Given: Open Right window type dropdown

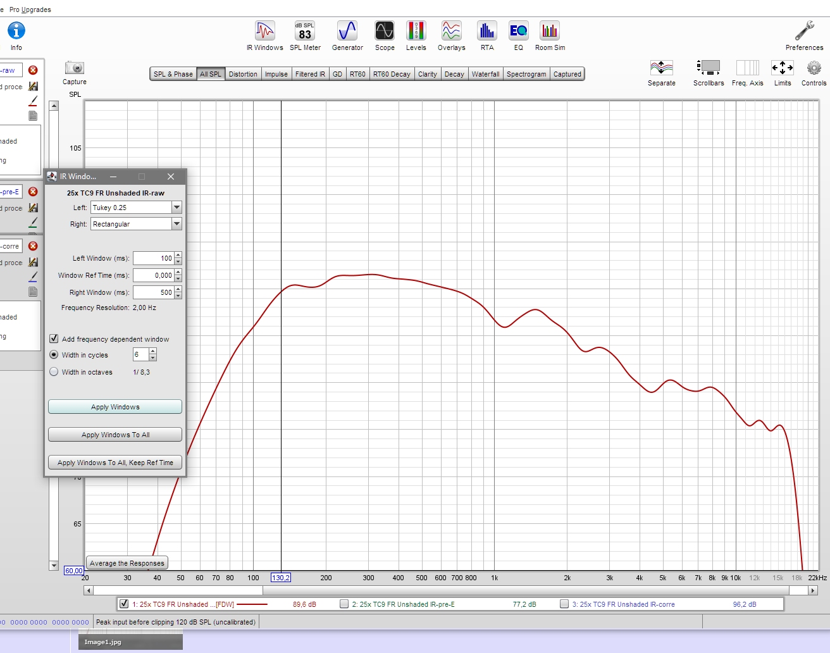Looking at the screenshot, I should pyautogui.click(x=177, y=224).
